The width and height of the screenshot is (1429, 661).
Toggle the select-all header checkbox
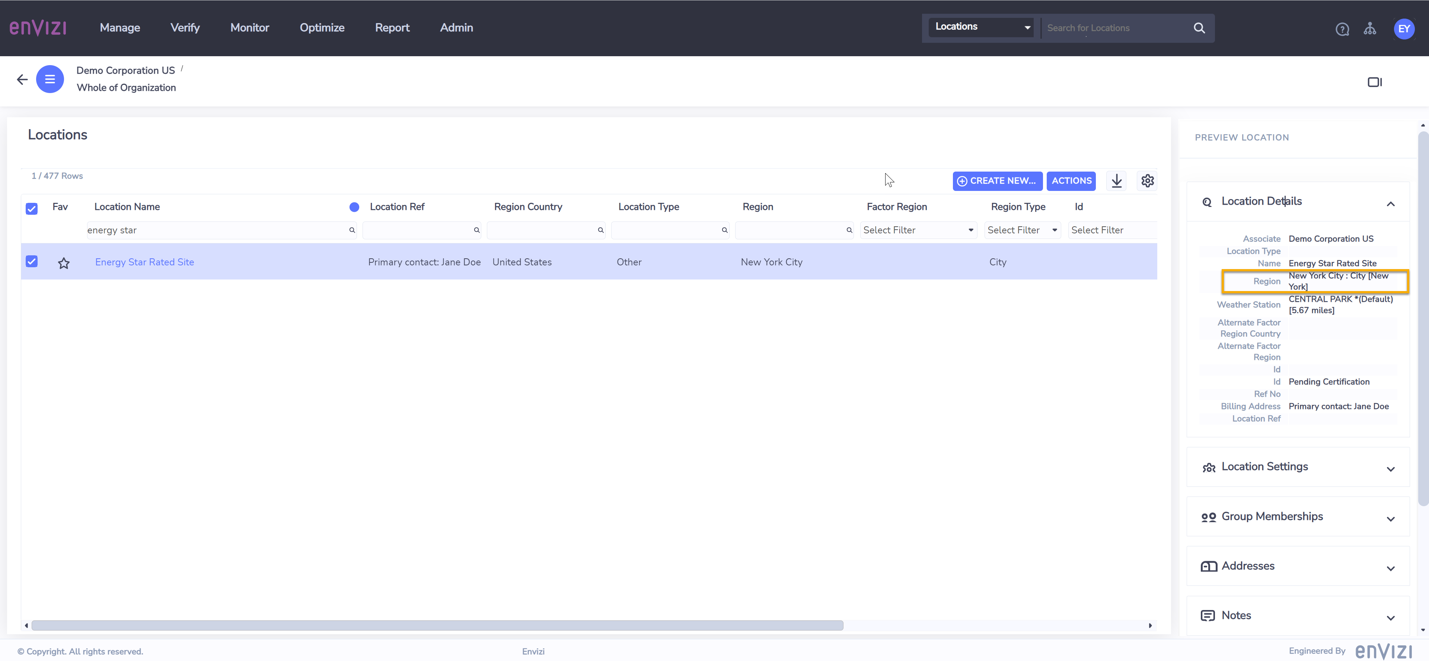32,208
